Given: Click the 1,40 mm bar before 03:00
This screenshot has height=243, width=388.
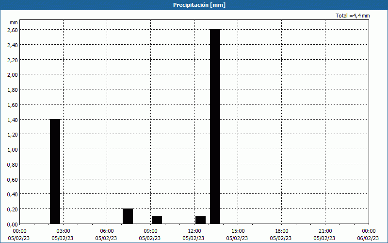Looking at the screenshot, I should point(55,172).
